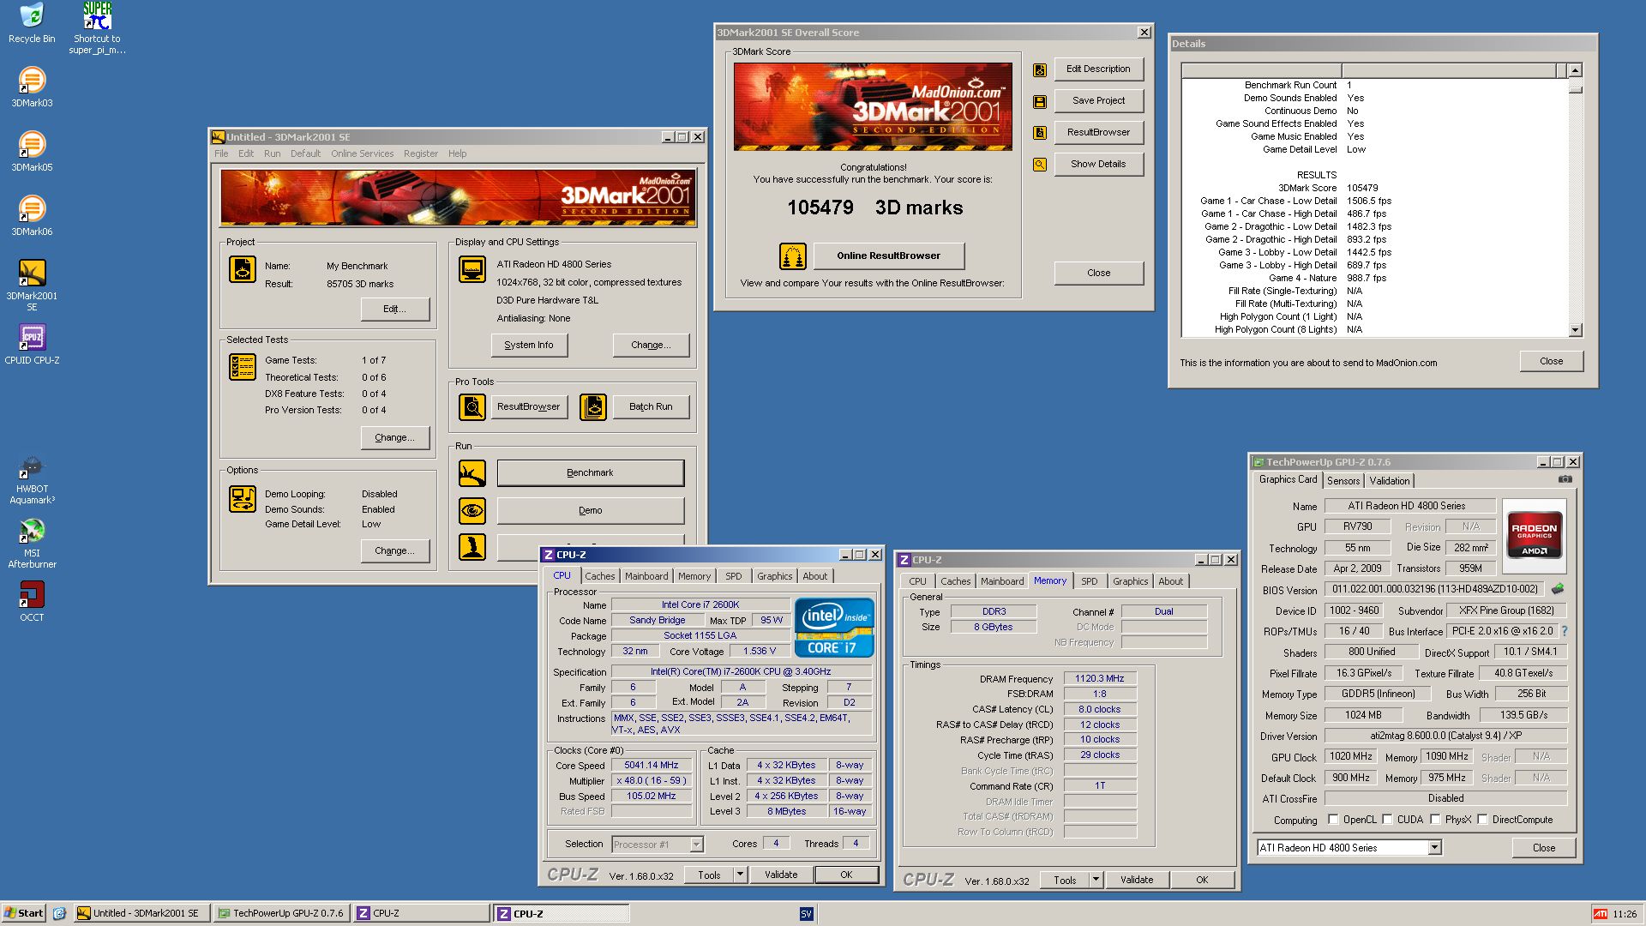Click the Batch Run button
Viewport: 1646px width, 926px height.
[x=651, y=406]
